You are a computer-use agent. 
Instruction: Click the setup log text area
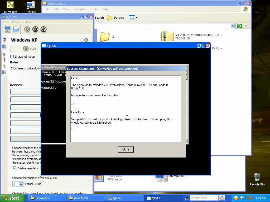pyautogui.click(x=126, y=109)
